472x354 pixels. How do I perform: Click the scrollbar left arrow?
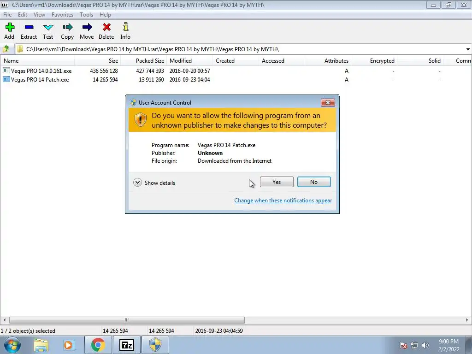(x=4, y=320)
